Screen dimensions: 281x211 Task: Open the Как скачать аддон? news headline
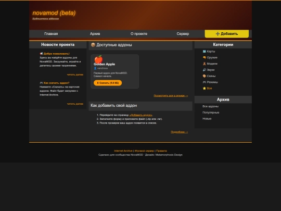tap(56, 83)
